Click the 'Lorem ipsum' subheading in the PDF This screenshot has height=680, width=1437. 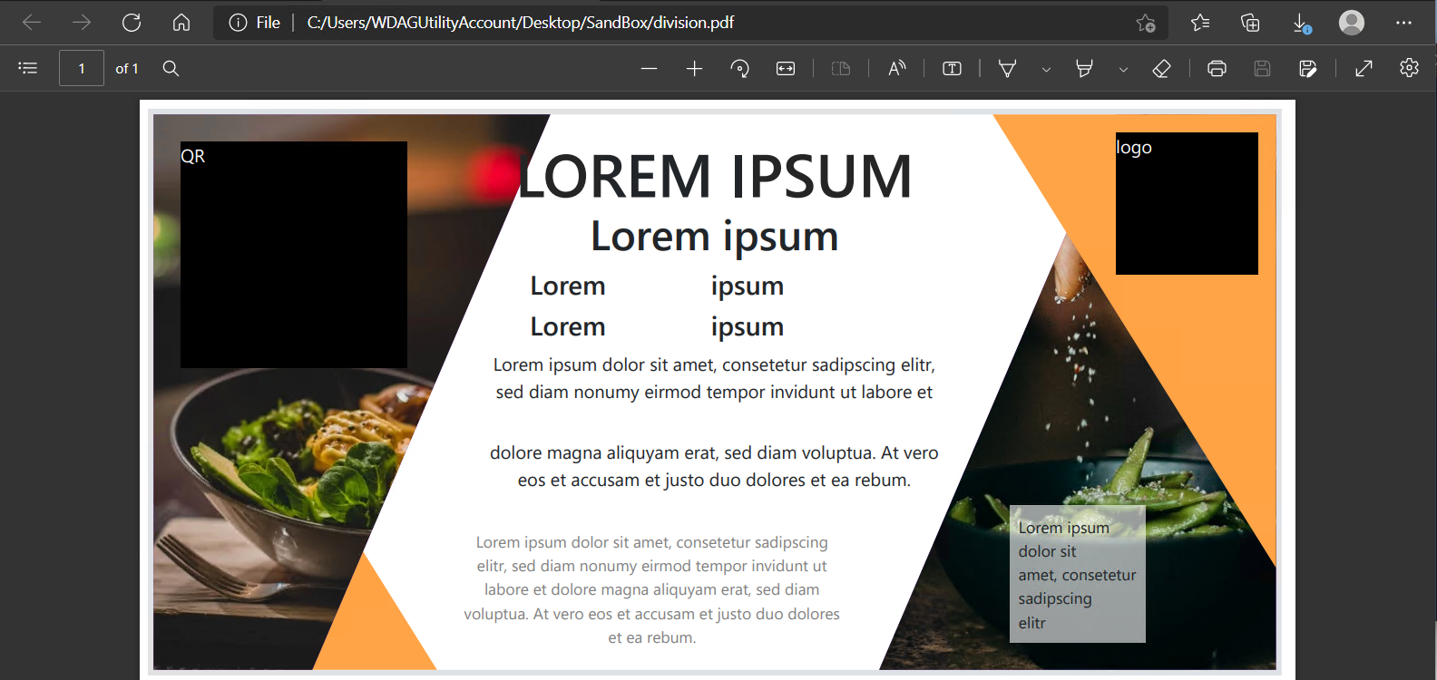pyautogui.click(x=715, y=237)
